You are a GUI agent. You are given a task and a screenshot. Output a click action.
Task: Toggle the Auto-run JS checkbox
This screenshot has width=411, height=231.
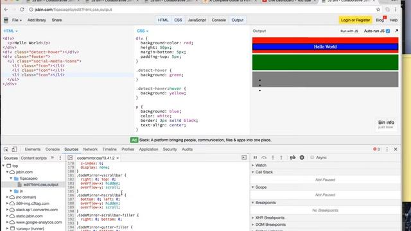click(x=388, y=31)
